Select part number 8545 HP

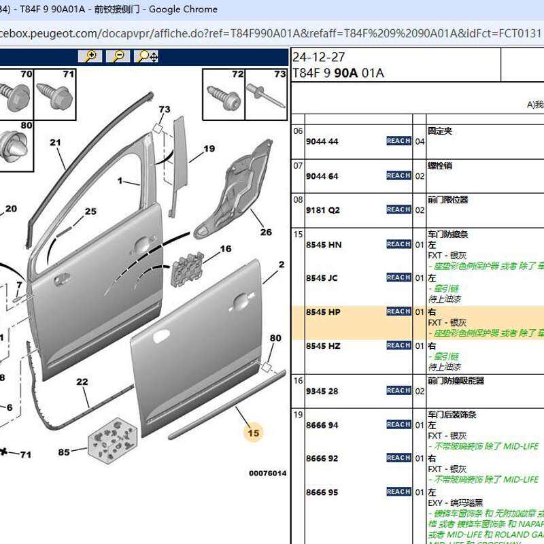point(323,312)
